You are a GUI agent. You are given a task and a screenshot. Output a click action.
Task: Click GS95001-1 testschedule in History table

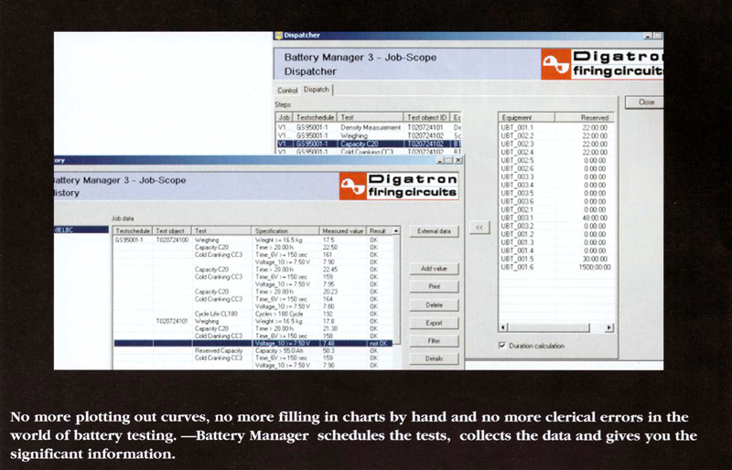coord(129,240)
